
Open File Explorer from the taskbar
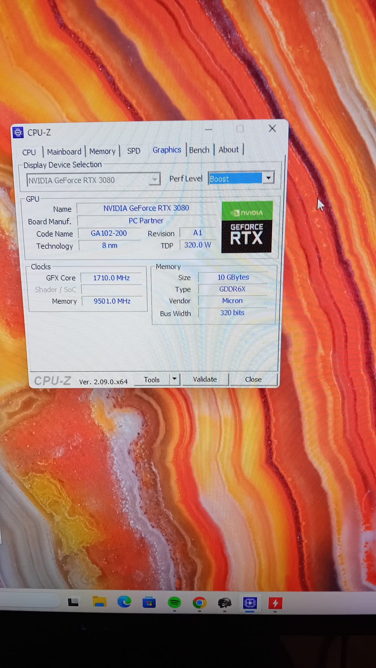(x=99, y=601)
